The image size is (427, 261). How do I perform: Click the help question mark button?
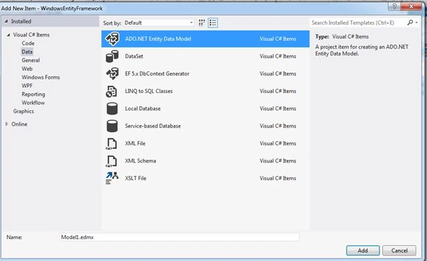[394, 6]
